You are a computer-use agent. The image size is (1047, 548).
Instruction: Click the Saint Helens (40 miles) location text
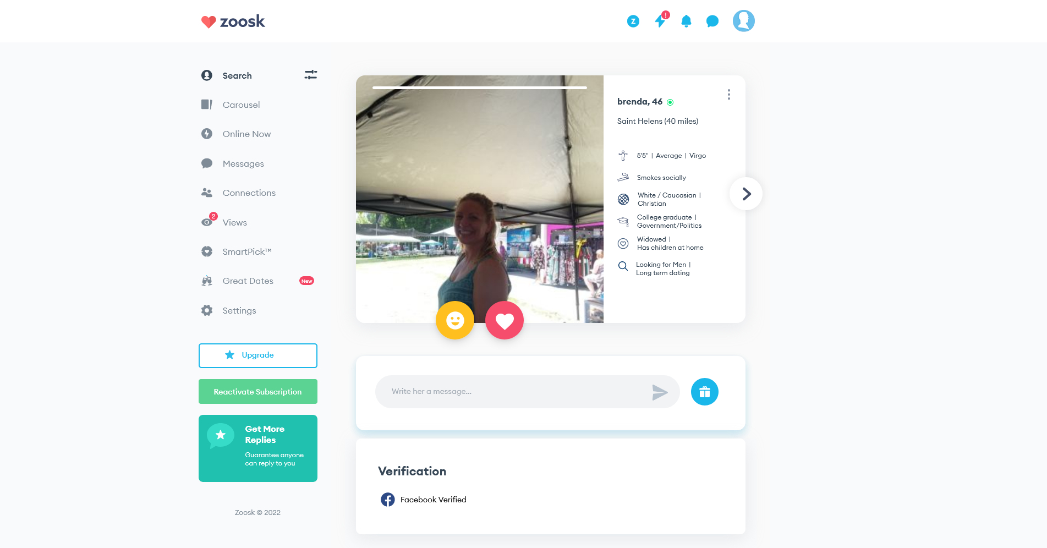point(657,121)
